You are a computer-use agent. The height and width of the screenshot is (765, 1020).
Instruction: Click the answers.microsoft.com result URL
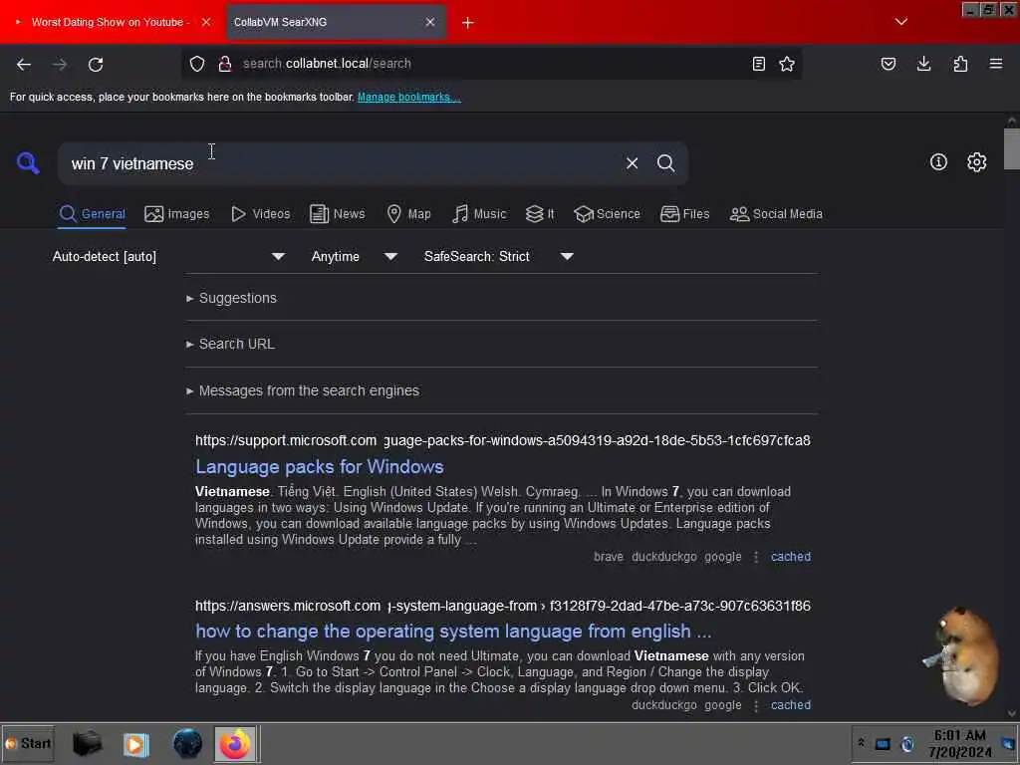(503, 606)
